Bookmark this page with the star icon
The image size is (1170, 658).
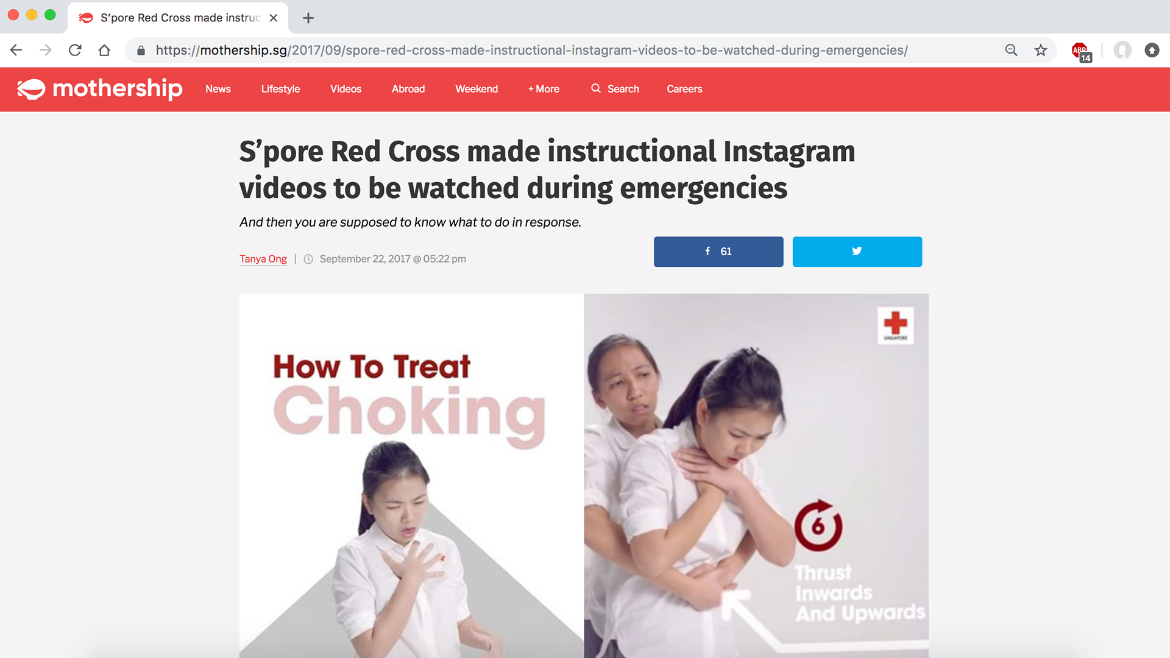click(x=1041, y=50)
